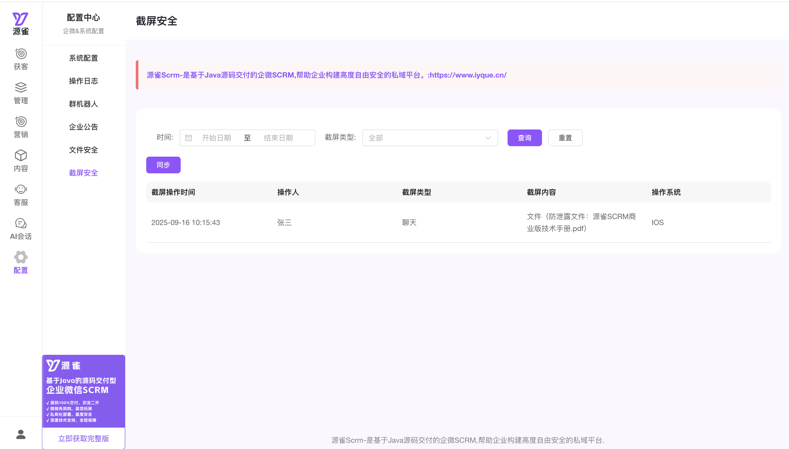789x449 pixels.
Task: Open the user profile icon at bottom left
Action: pyautogui.click(x=20, y=434)
